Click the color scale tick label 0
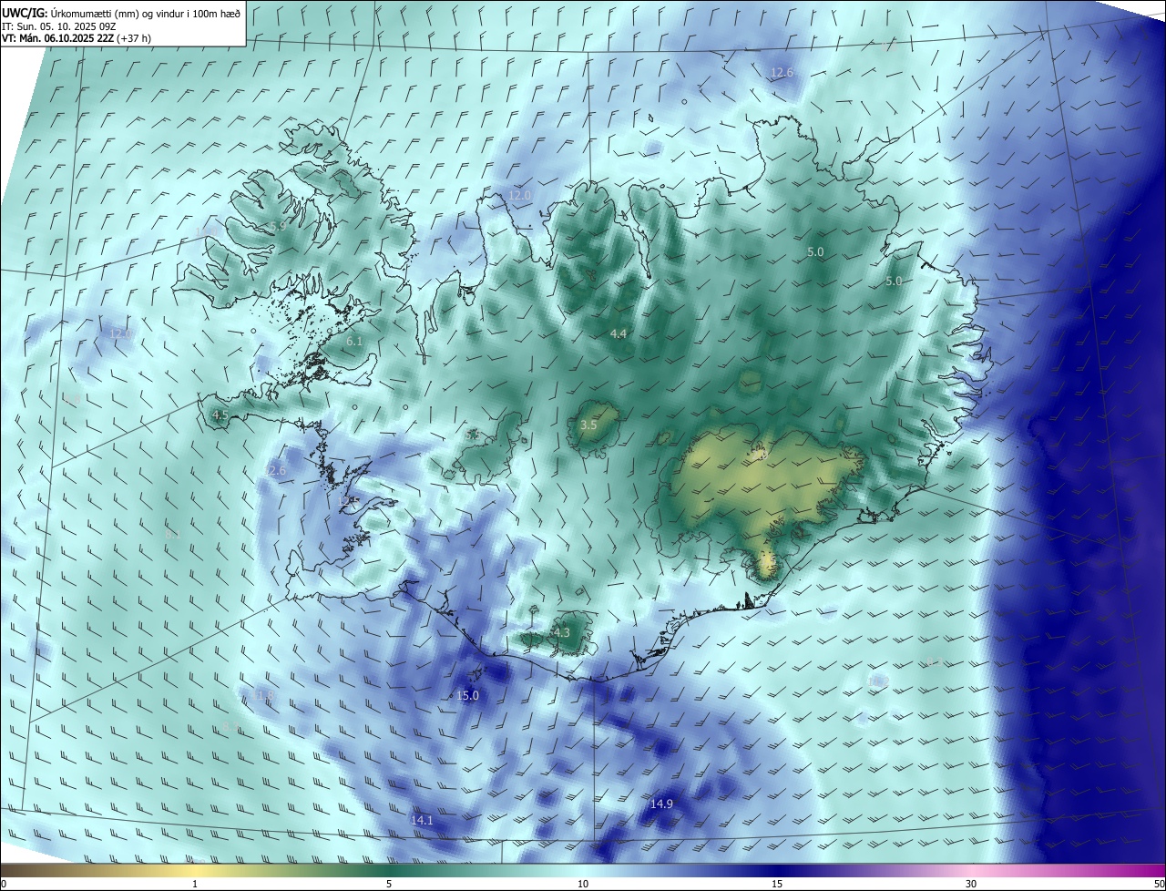Image resolution: width=1166 pixels, height=891 pixels. [x=4, y=884]
